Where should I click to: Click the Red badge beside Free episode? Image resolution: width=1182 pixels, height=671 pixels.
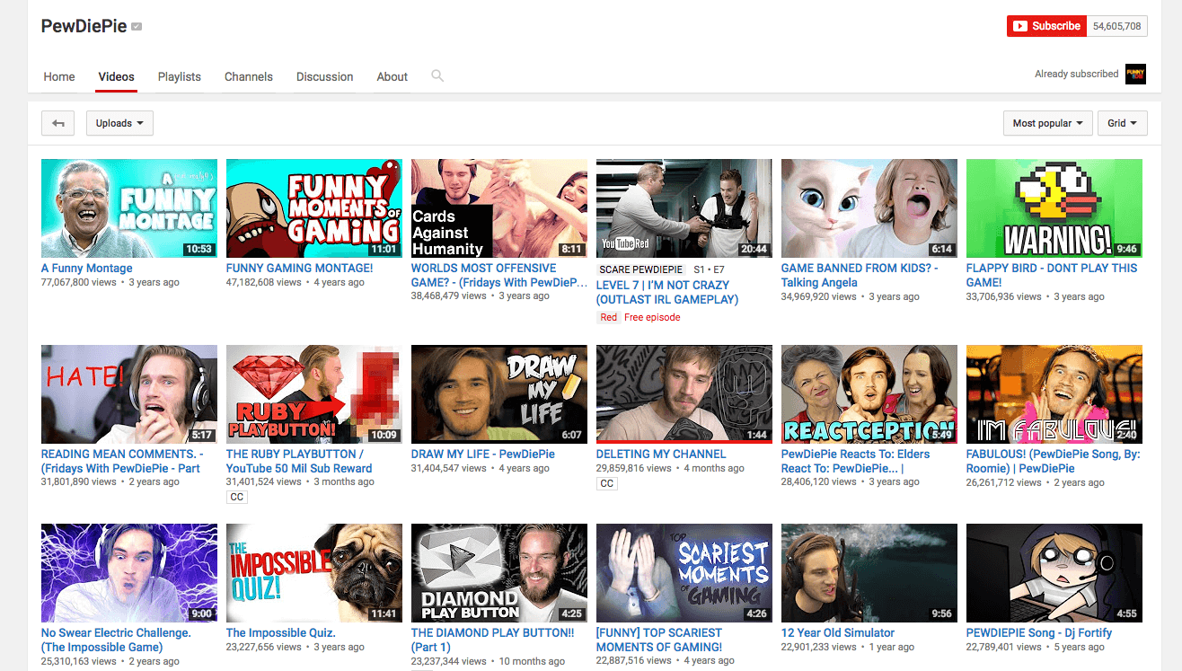click(609, 317)
